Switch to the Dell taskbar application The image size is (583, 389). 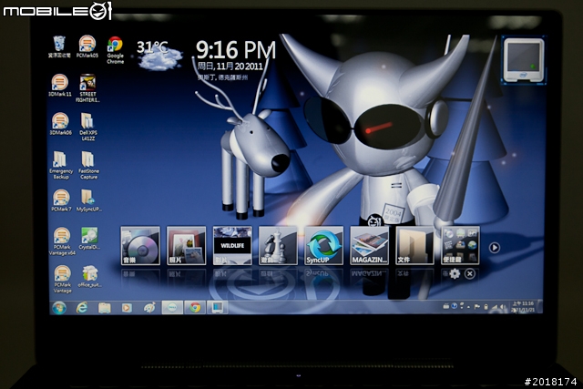[172, 308]
